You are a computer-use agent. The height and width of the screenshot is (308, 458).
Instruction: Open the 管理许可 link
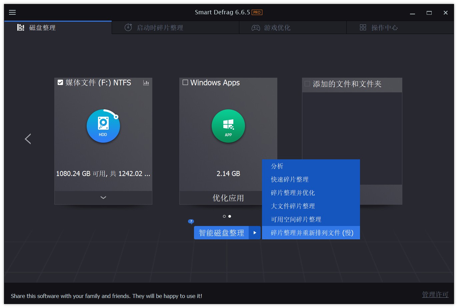click(x=435, y=295)
